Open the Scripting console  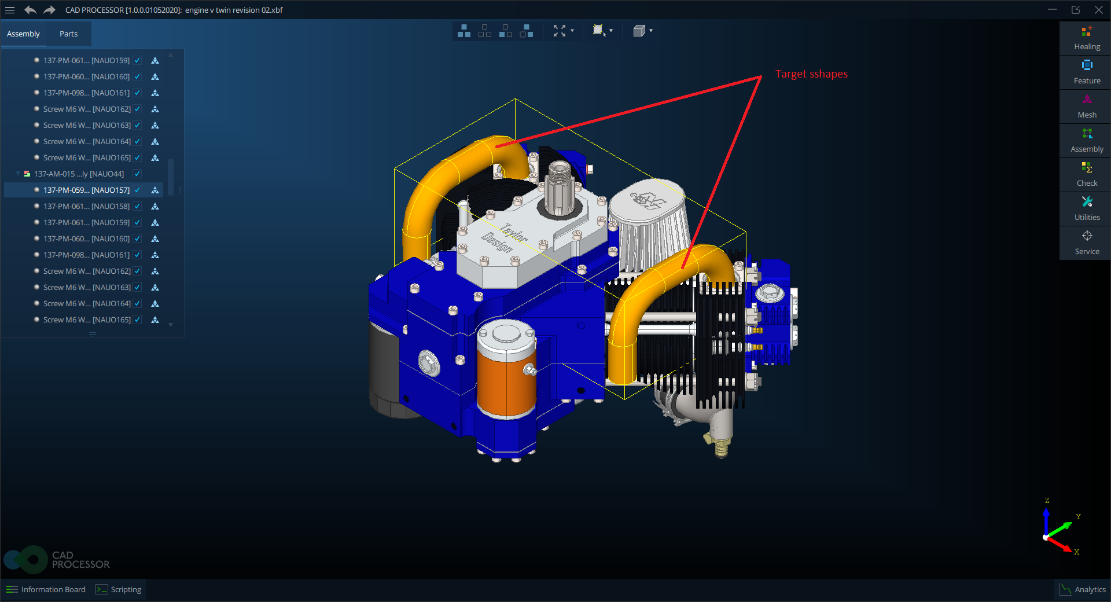pos(119,589)
